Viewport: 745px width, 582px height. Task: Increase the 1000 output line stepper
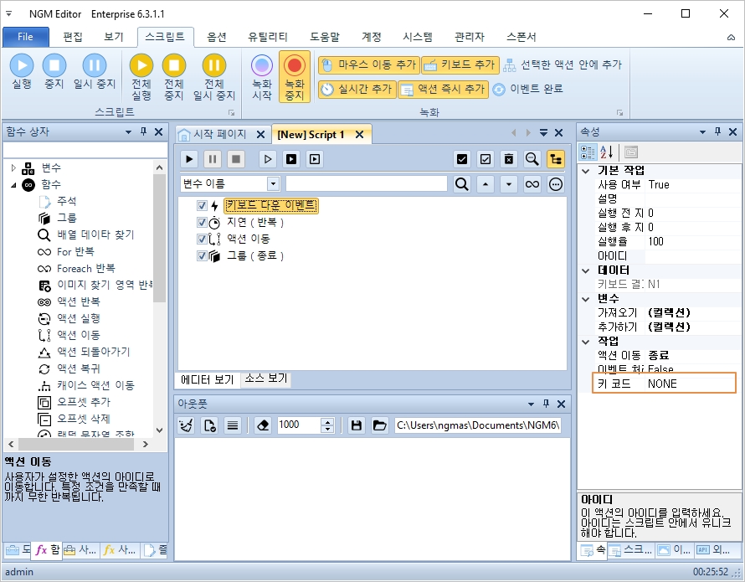coord(327,421)
